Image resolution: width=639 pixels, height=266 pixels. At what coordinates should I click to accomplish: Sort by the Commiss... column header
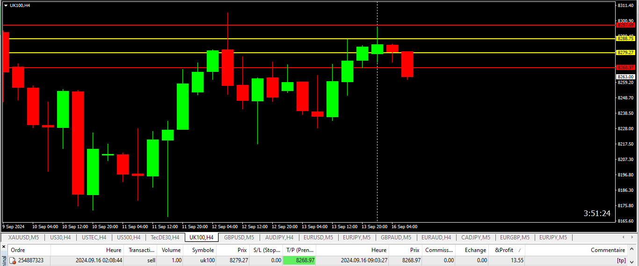439,250
